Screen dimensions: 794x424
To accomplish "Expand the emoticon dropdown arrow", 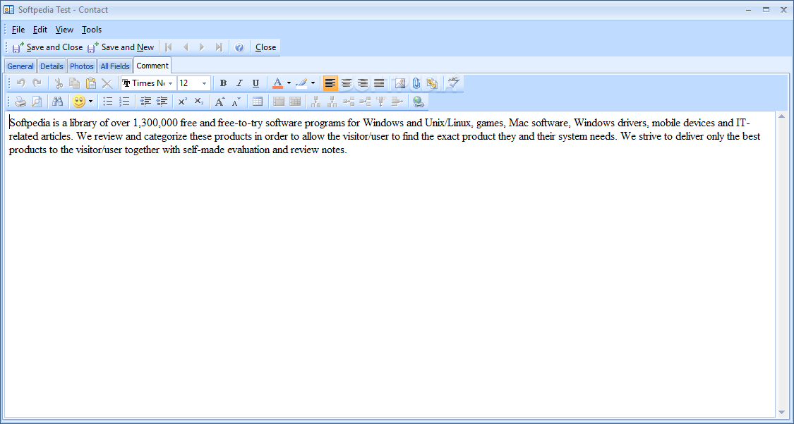I will [90, 102].
